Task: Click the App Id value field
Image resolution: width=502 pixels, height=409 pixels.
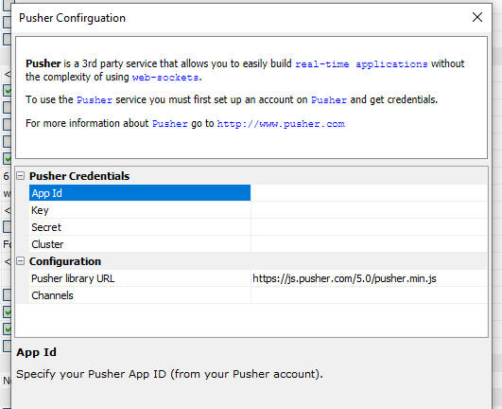Action: click(370, 193)
